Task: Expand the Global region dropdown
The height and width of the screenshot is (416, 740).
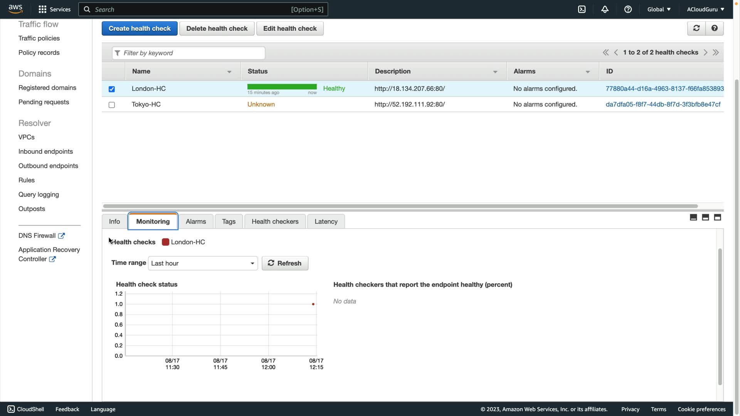Action: pyautogui.click(x=659, y=9)
